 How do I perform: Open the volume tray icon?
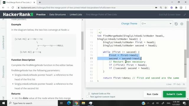(157, 103)
